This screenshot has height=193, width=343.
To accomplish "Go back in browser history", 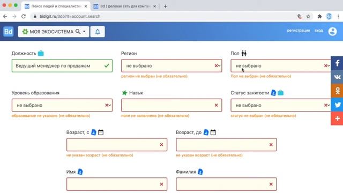I will tap(5, 17).
